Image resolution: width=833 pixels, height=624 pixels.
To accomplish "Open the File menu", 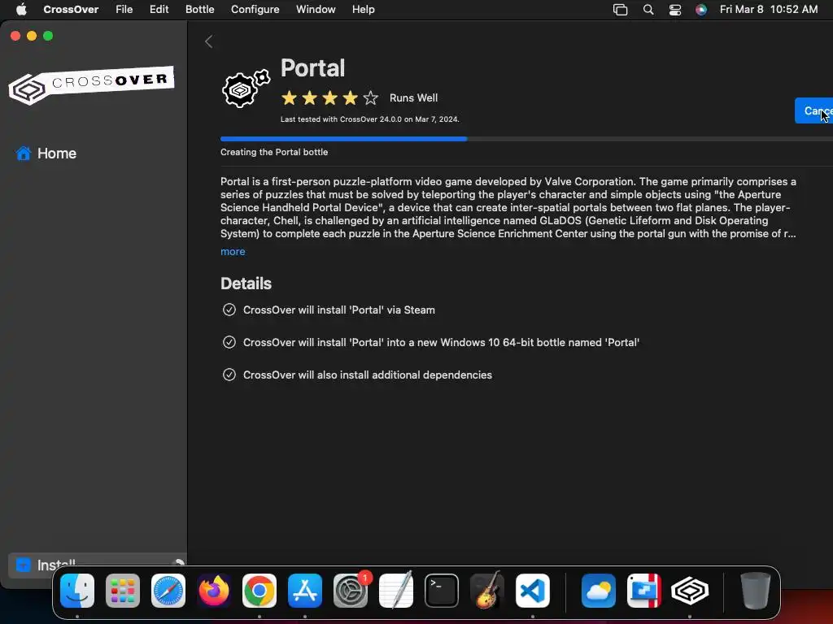I will pos(124,10).
